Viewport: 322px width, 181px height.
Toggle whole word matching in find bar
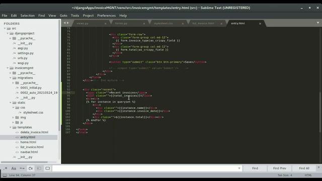click(22, 168)
